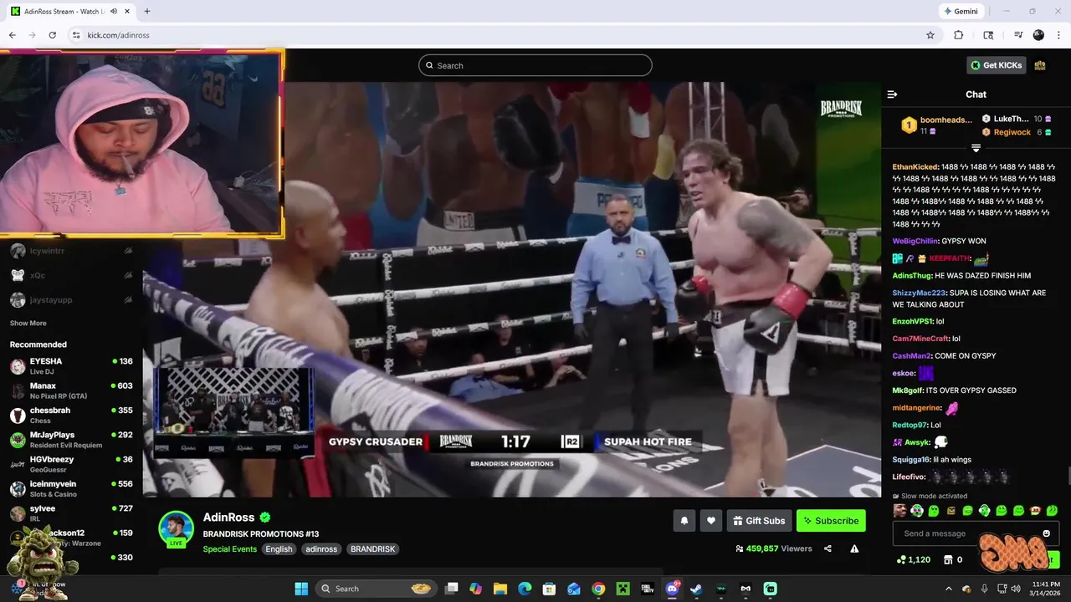Open HGVbreezy recommended channel
The height and width of the screenshot is (602, 1071).
click(71, 464)
